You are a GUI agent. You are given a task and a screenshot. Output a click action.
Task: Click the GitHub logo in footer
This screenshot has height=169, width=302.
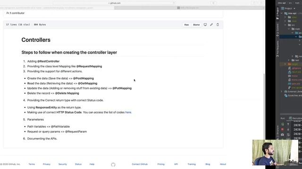tap(113, 165)
